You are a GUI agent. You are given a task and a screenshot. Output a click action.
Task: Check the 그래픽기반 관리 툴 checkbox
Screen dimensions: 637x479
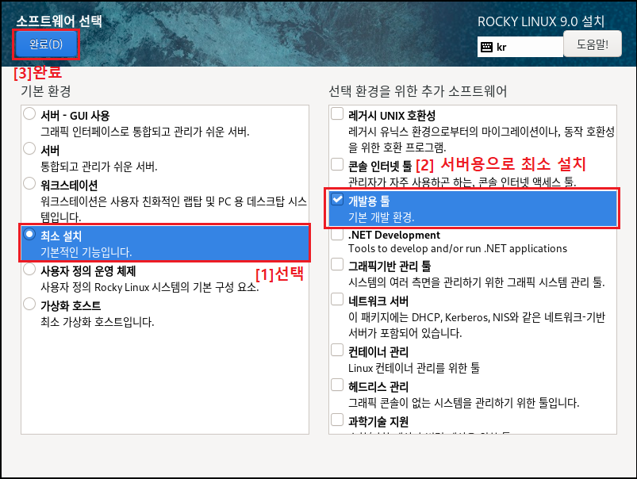point(337,265)
